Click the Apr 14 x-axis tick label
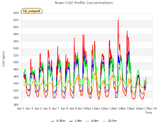This screenshot has width=168, height=126. coord(117,109)
